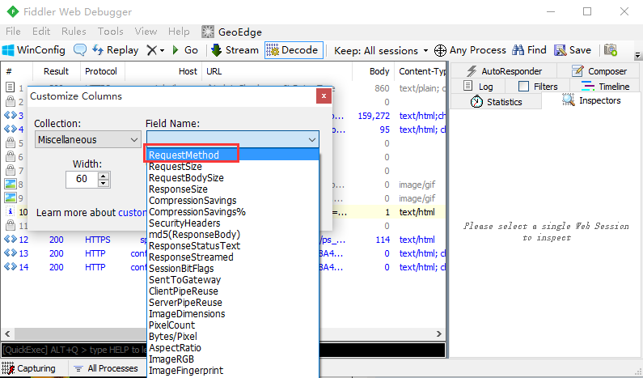Select RequestMethod from the field list
643x378 pixels.
[x=194, y=155]
